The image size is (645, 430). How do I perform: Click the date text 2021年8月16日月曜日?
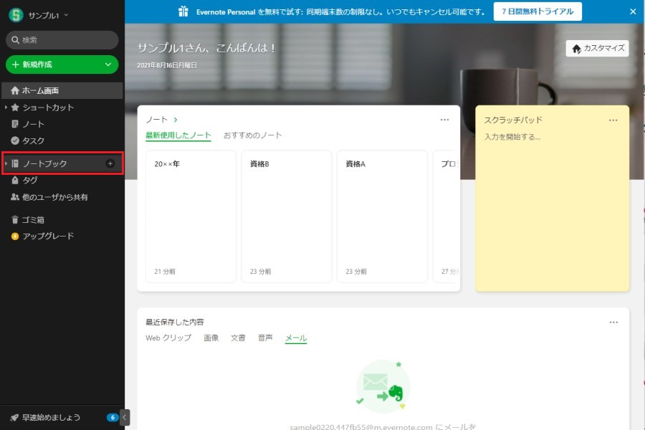[x=167, y=65]
